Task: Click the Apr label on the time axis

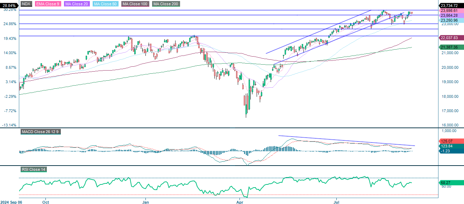Action: pos(240,202)
